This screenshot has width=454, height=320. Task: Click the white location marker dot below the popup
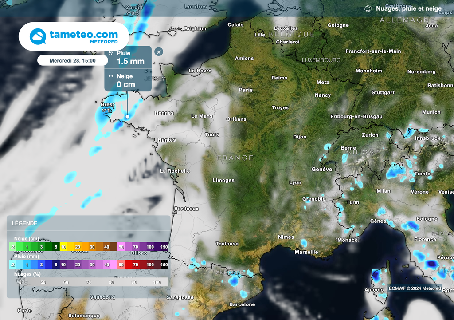pos(127,116)
